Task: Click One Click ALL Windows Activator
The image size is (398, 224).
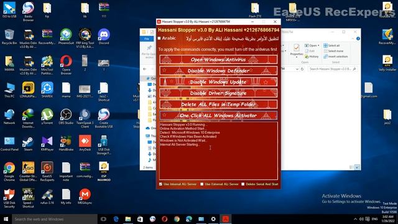Action: coord(218,116)
